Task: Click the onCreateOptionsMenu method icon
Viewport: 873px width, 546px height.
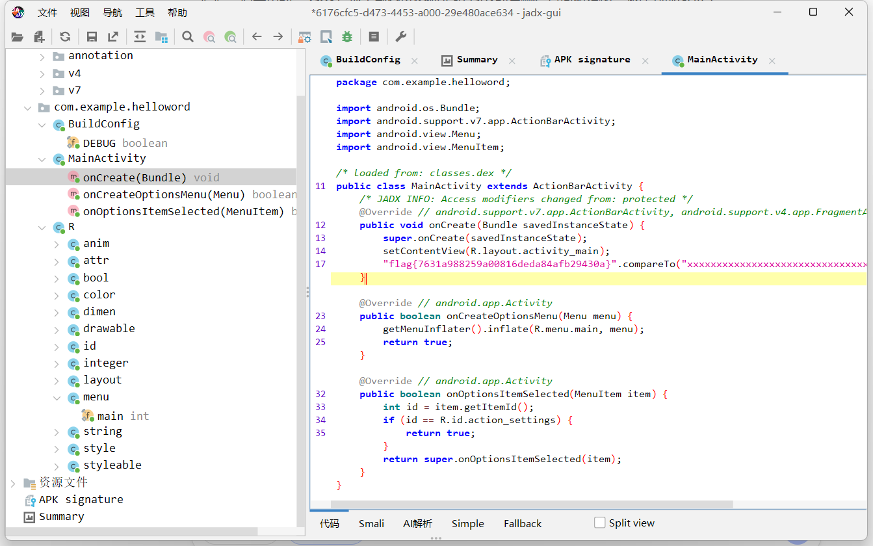Action: point(73,194)
